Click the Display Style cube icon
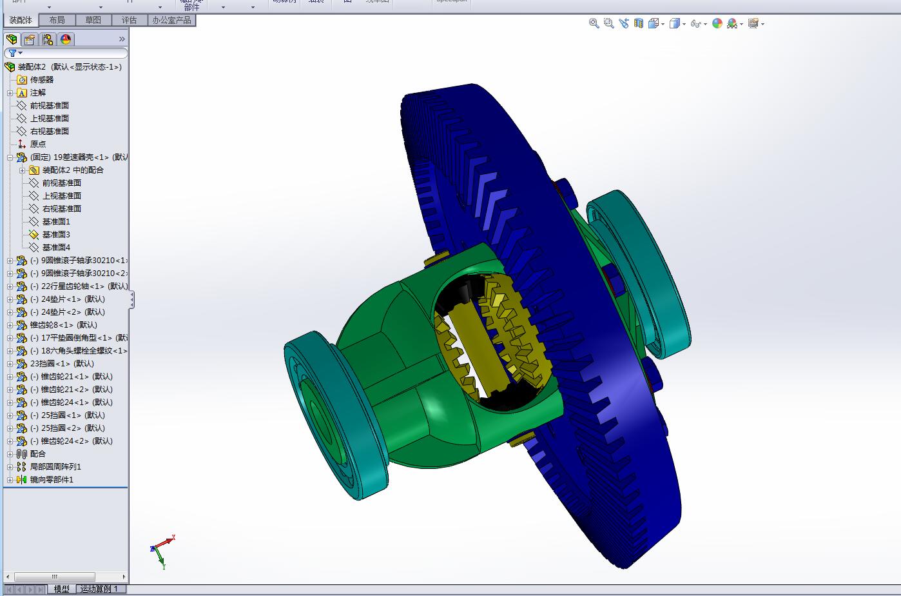The image size is (901, 596). [674, 23]
